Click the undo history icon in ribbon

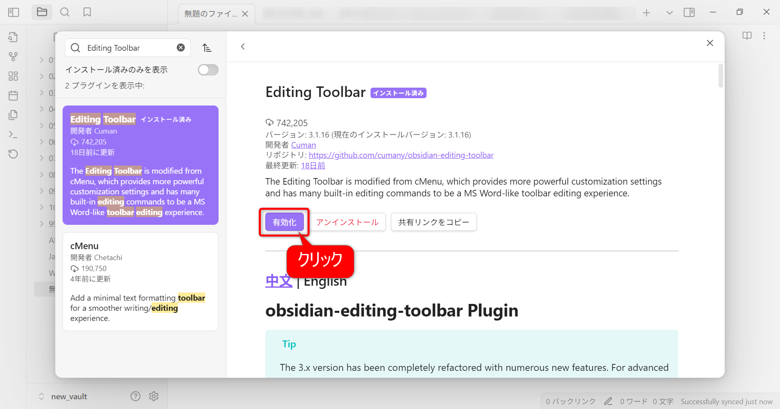tap(13, 154)
